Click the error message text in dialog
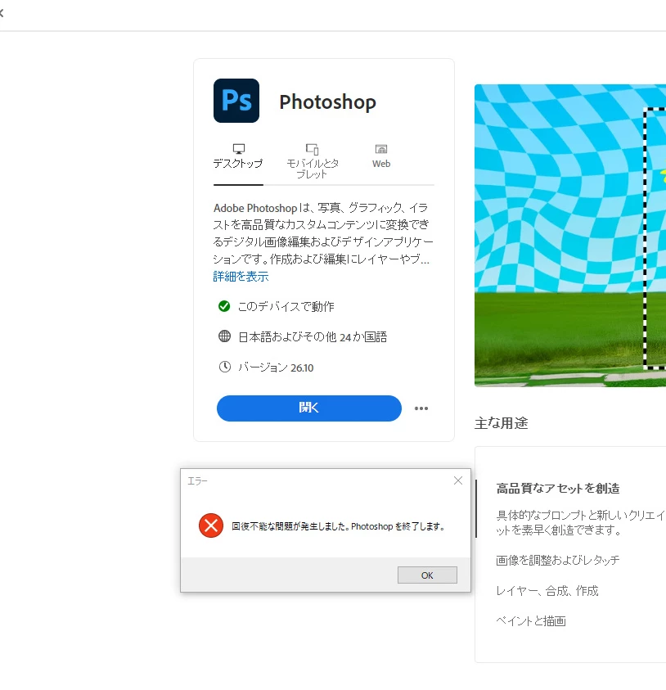Screen dimensions: 666x690 (x=339, y=526)
